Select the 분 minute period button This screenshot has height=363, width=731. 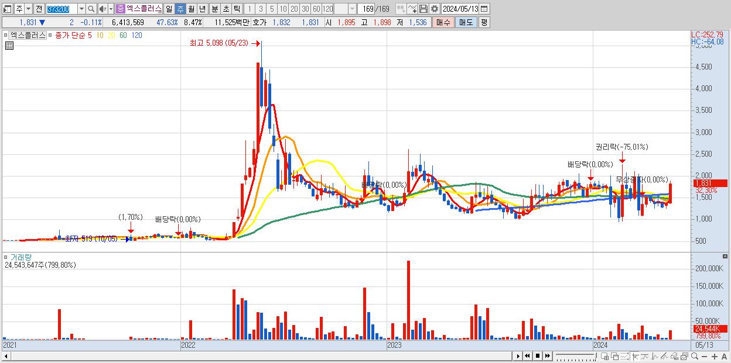(214, 9)
